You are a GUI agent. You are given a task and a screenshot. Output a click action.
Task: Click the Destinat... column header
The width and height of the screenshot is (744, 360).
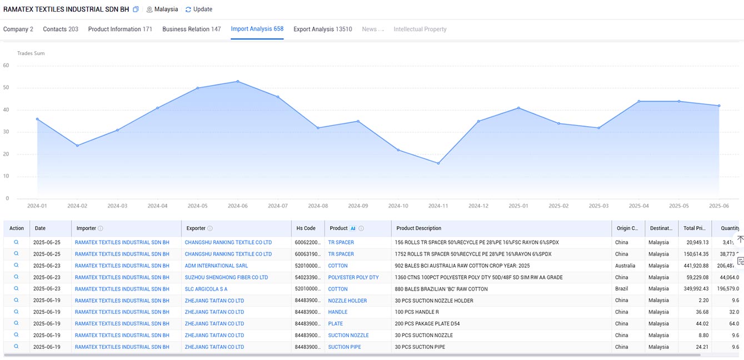[x=661, y=228]
